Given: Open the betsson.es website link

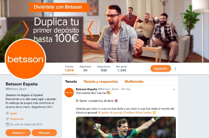Looking at the screenshot, I should [x=17, y=119].
